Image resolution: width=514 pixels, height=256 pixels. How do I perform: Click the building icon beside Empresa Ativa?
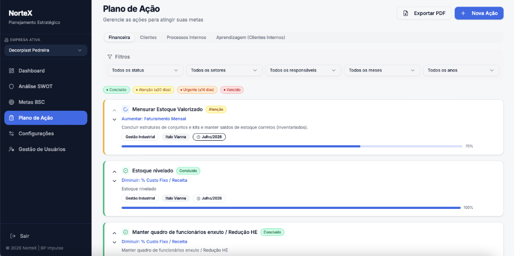pyautogui.click(x=7, y=40)
